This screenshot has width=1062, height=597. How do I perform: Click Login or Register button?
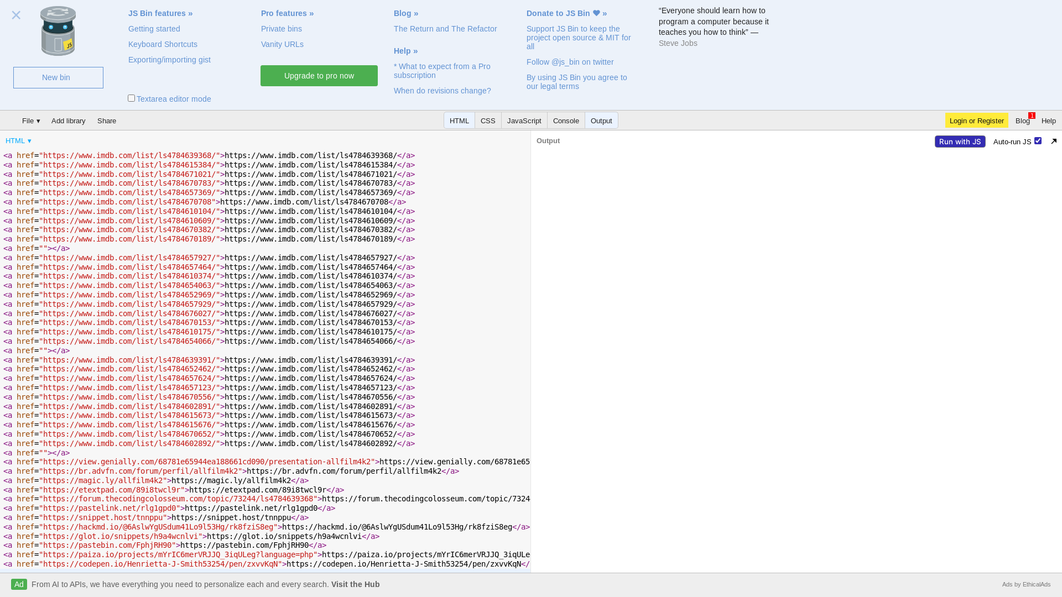point(976,121)
